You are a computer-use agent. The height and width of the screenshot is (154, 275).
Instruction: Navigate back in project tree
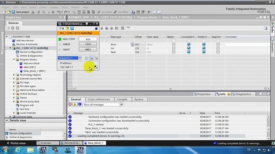(x=12, y=28)
